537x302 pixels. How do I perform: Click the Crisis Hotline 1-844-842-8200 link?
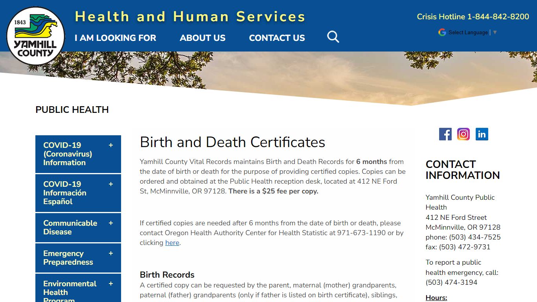[473, 17]
